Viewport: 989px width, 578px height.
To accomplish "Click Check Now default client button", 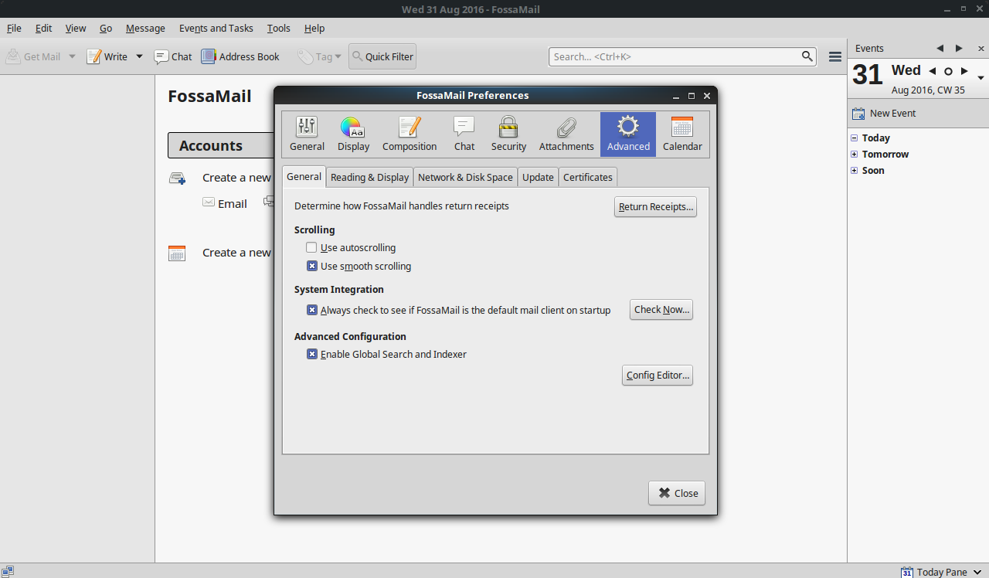I will click(x=661, y=309).
